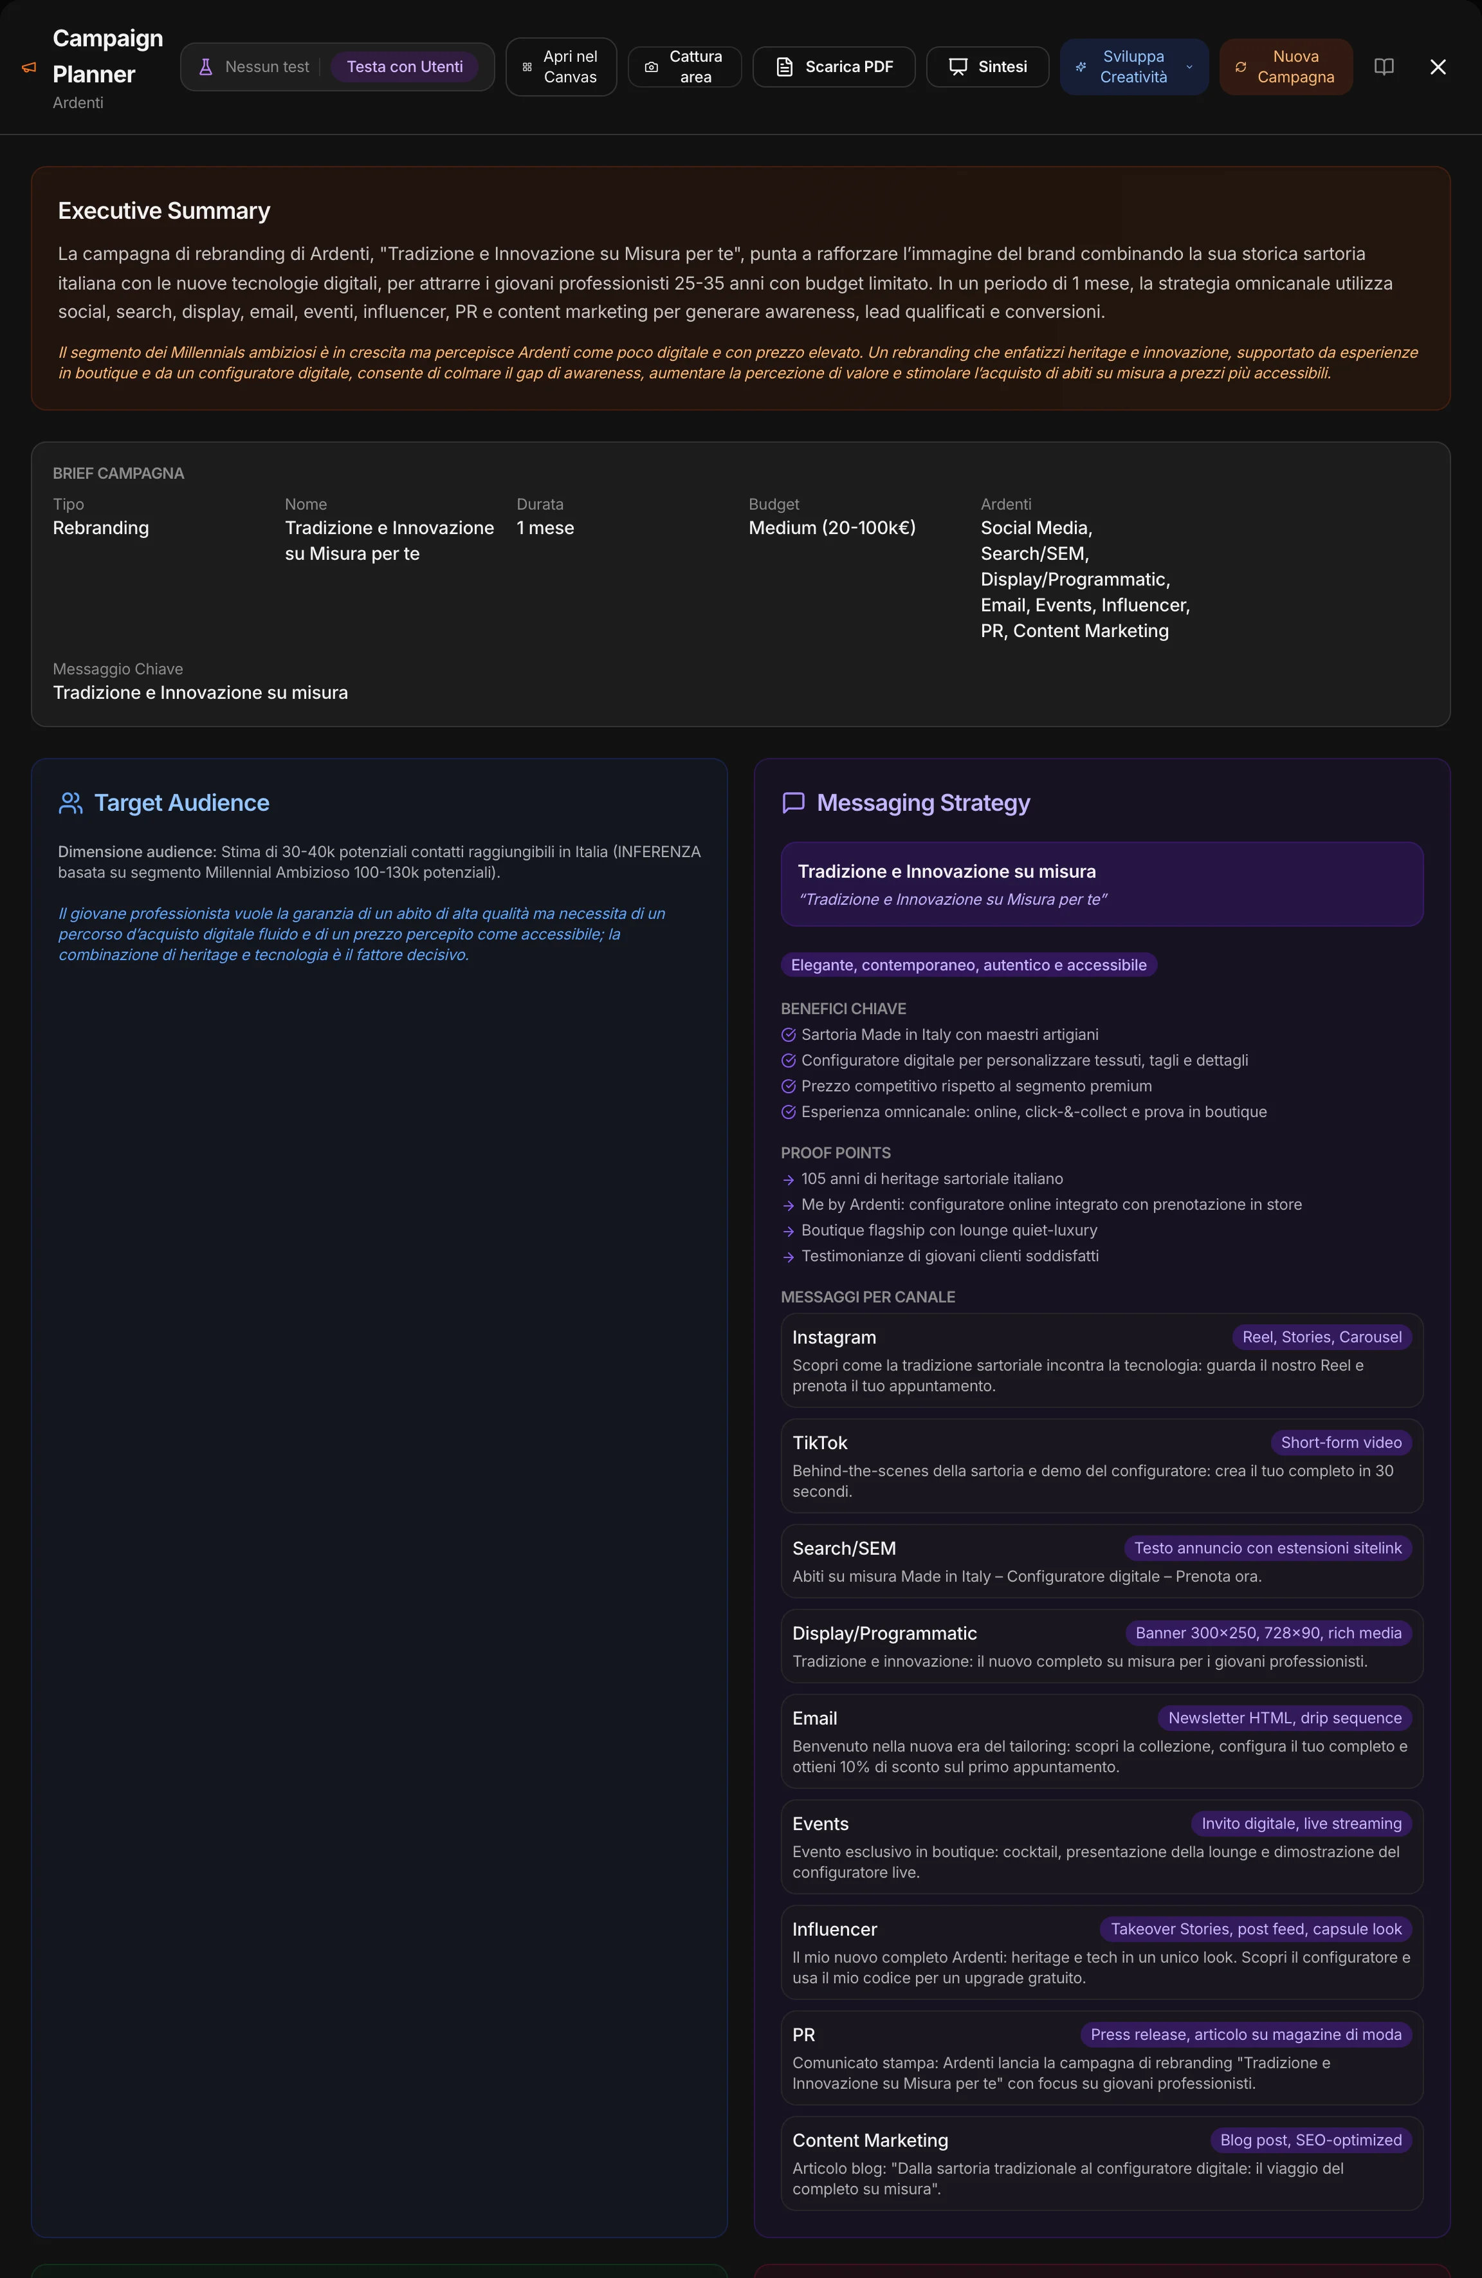Expand the Sviluppa Creatività dropdown chevron
Screen dimensions: 1482x2278
1189,67
